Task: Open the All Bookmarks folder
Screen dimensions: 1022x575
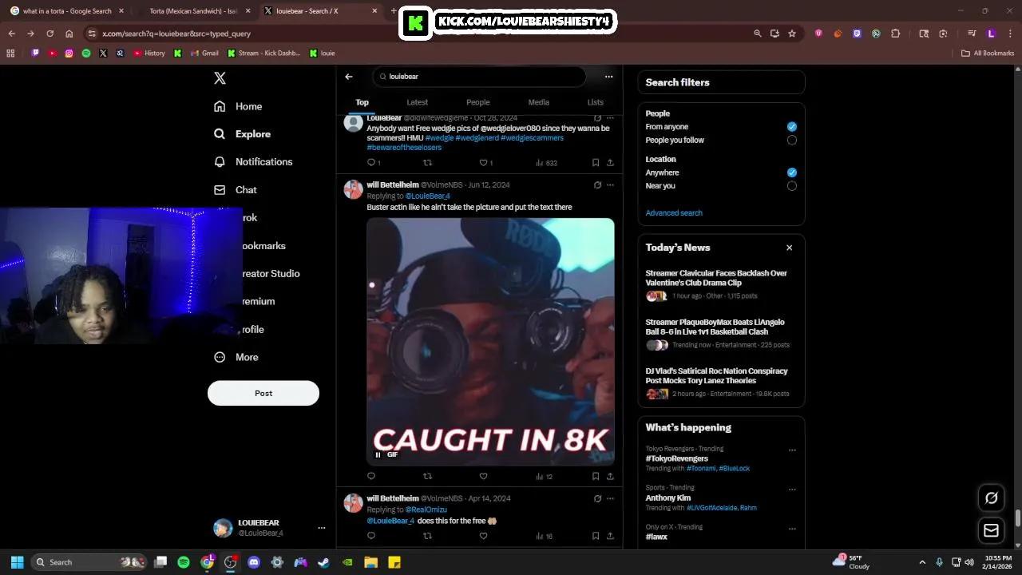Action: pos(988,54)
